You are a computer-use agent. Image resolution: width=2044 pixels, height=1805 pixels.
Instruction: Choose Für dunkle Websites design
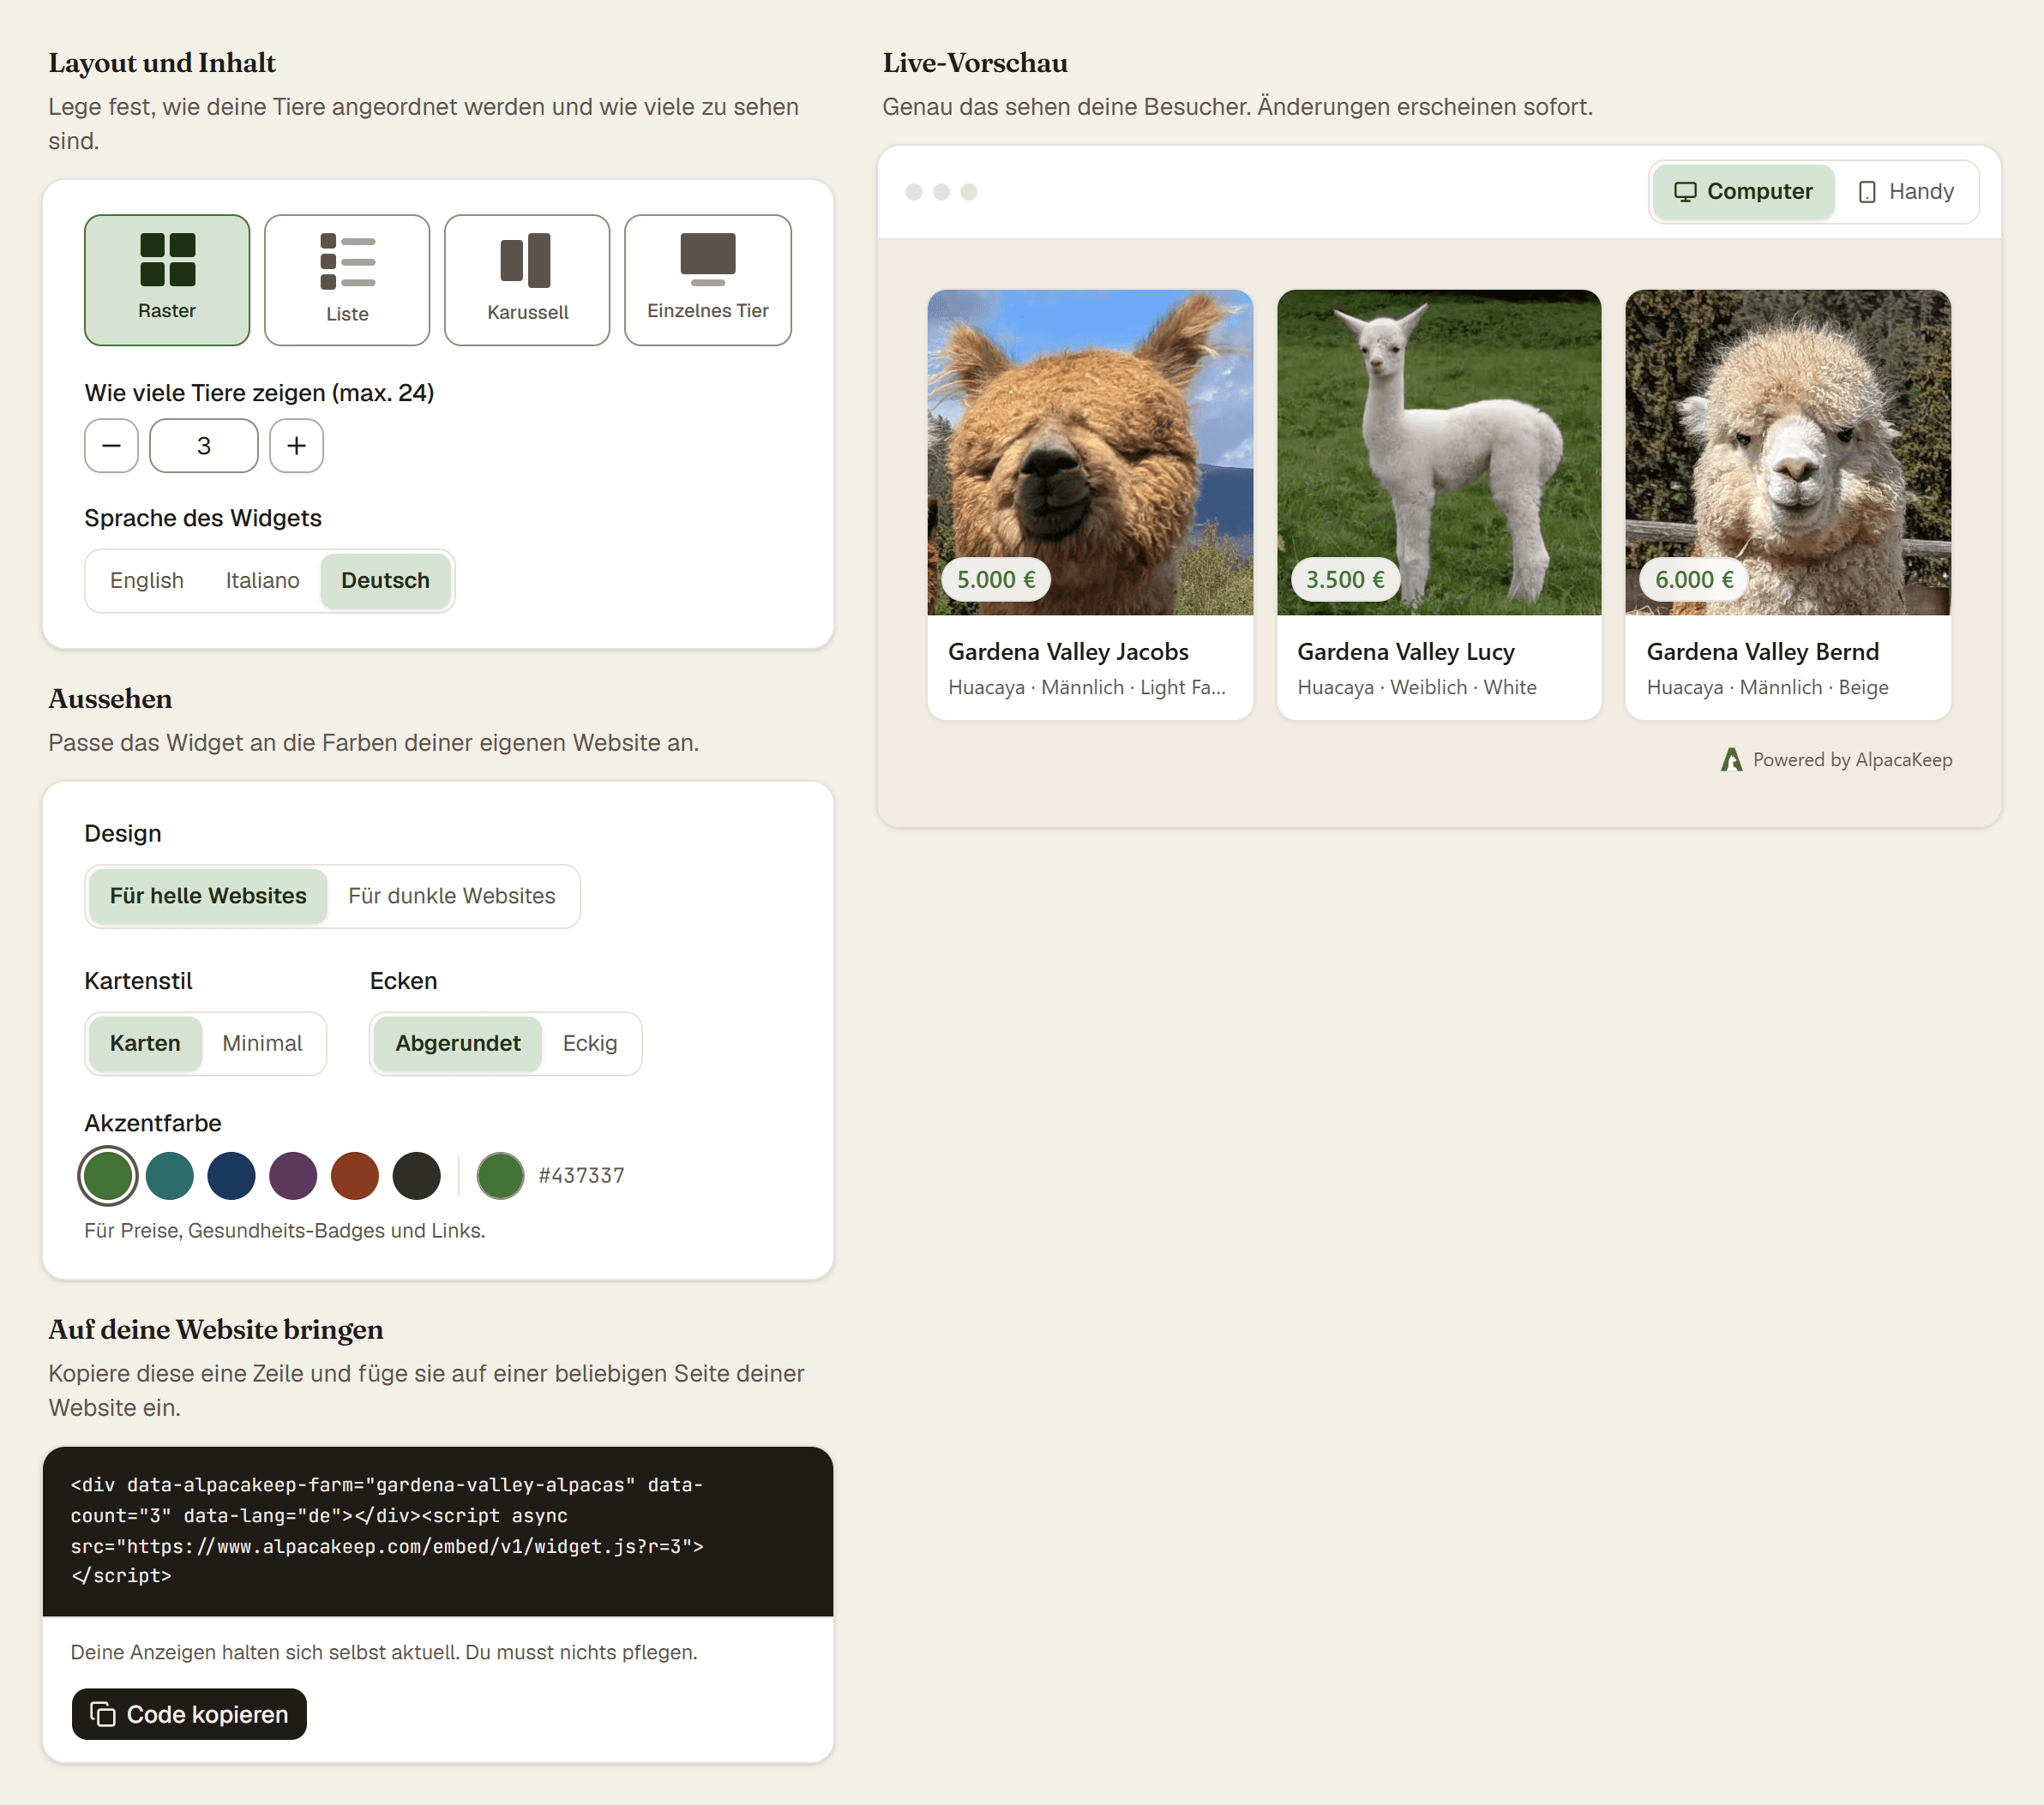pyautogui.click(x=452, y=897)
